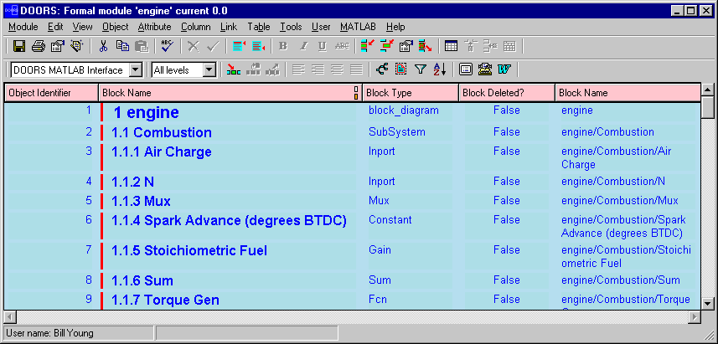Image resolution: width=718 pixels, height=344 pixels.
Task: Toggle Strikethrough ABC formatting
Action: click(x=342, y=46)
